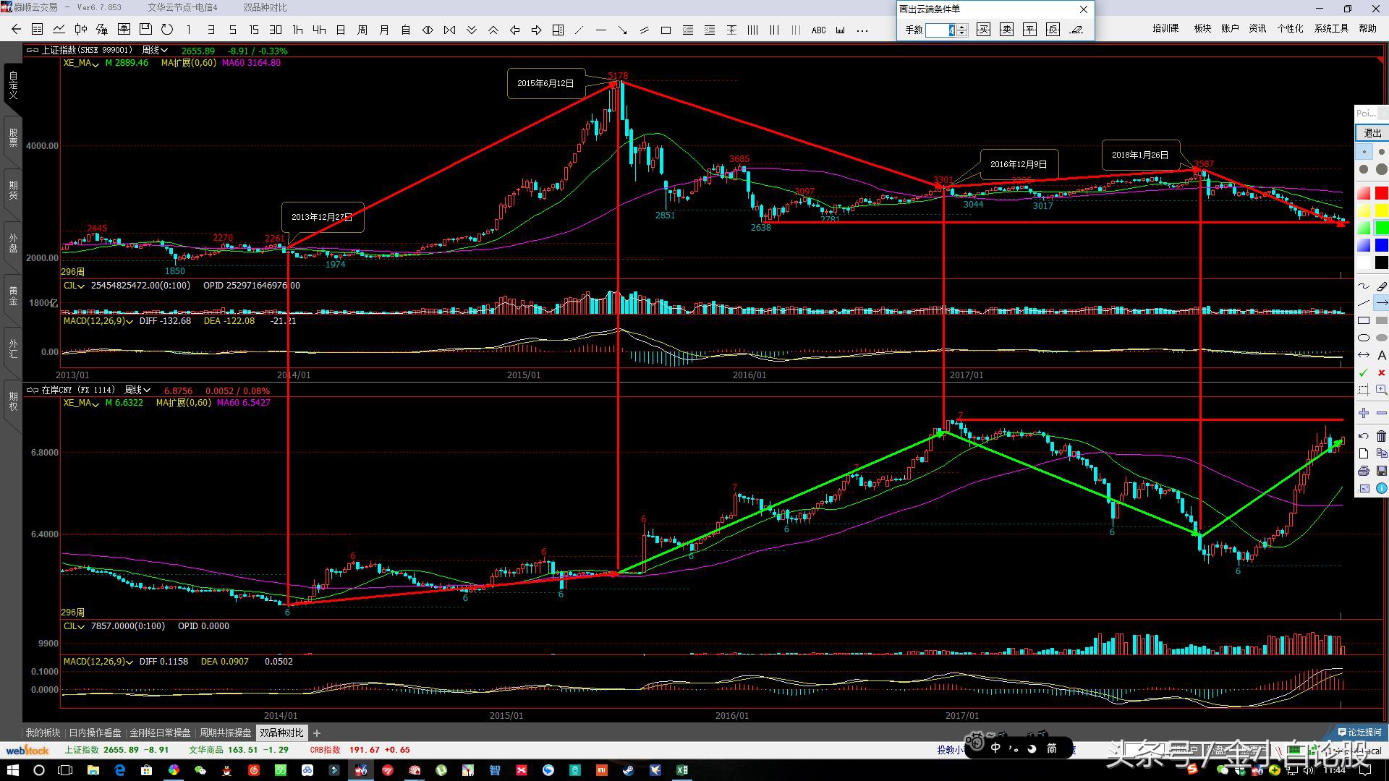Click the trash can delete icon
The image size is (1389, 781).
[x=1381, y=436]
